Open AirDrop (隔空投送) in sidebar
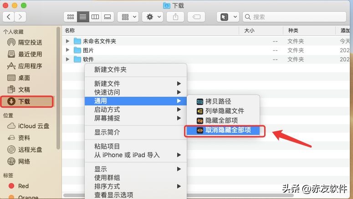353x199 pixels. pos(30,42)
